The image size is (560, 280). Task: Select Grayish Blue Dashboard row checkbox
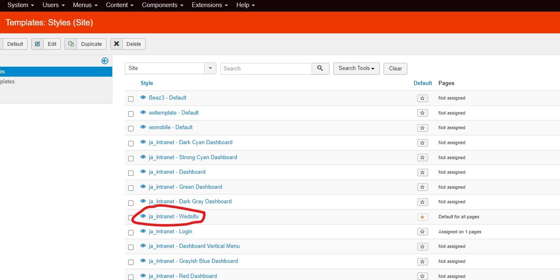tap(131, 262)
